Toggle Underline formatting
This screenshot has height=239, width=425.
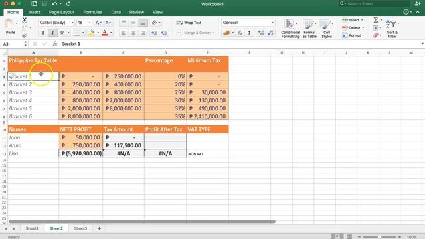(x=62, y=33)
